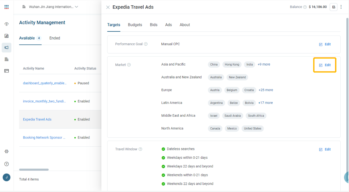Click the Paused status of dashboard_quaterly row
This screenshot has width=349, height=192.
pyautogui.click(x=82, y=83)
